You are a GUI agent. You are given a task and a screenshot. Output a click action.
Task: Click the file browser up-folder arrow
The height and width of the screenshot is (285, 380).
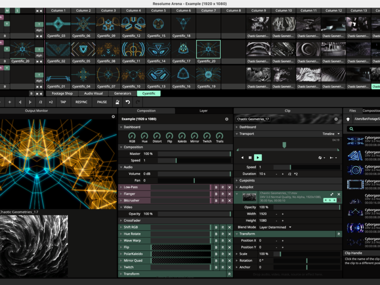pyautogui.click(x=348, y=119)
